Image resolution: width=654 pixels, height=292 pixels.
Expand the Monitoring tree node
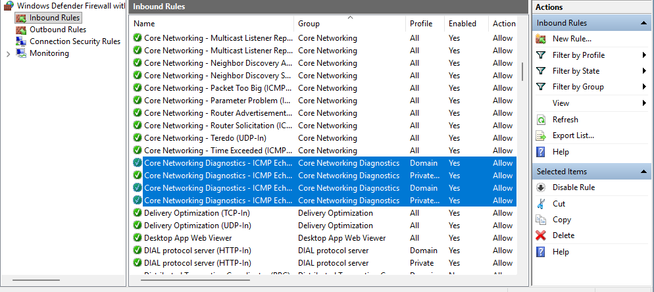pyautogui.click(x=8, y=54)
